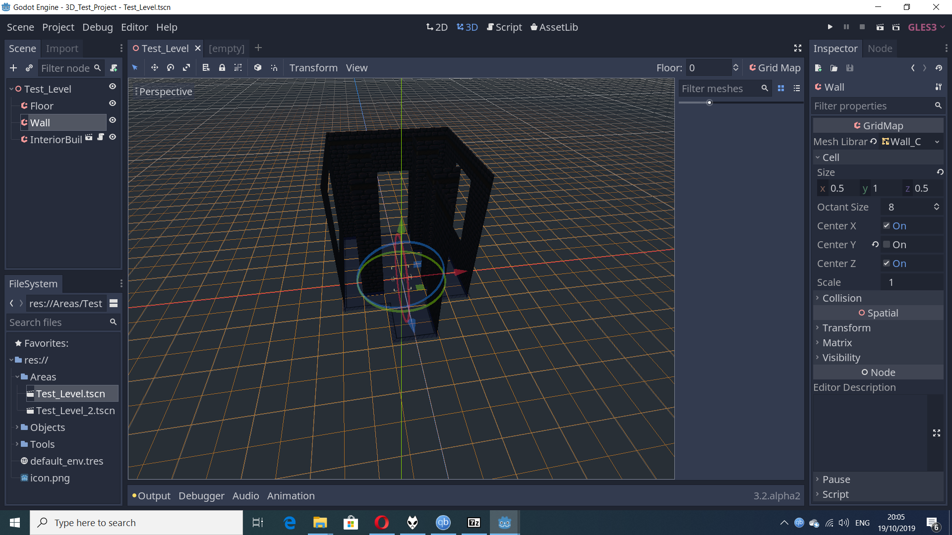952x535 pixels.
Task: Switch to the Node tab in Inspector
Action: (880, 48)
